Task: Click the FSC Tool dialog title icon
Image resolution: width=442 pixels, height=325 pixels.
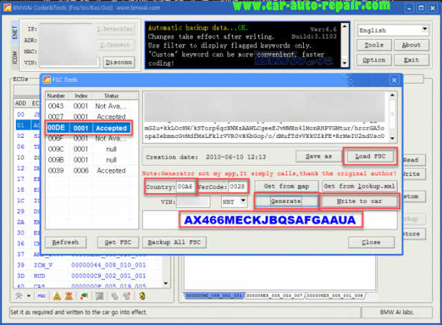Action: (x=46, y=80)
